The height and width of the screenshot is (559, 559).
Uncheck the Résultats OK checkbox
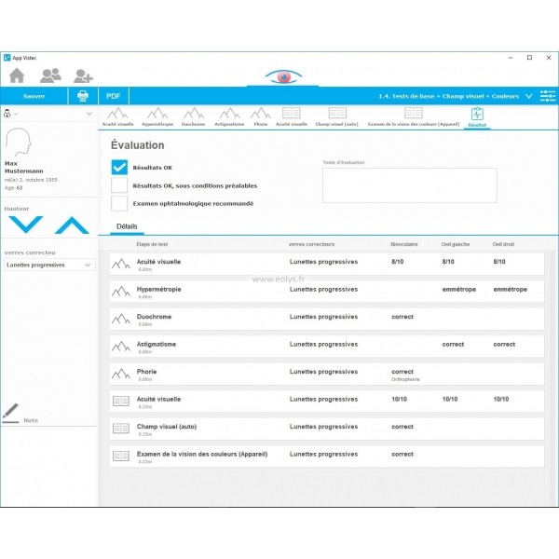click(119, 168)
